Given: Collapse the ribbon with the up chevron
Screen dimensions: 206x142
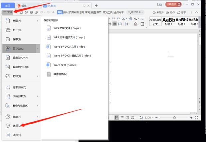Looking at the screenshot, I should click(x=197, y=12).
